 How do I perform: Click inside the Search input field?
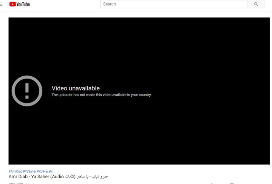pyautogui.click(x=174, y=4)
